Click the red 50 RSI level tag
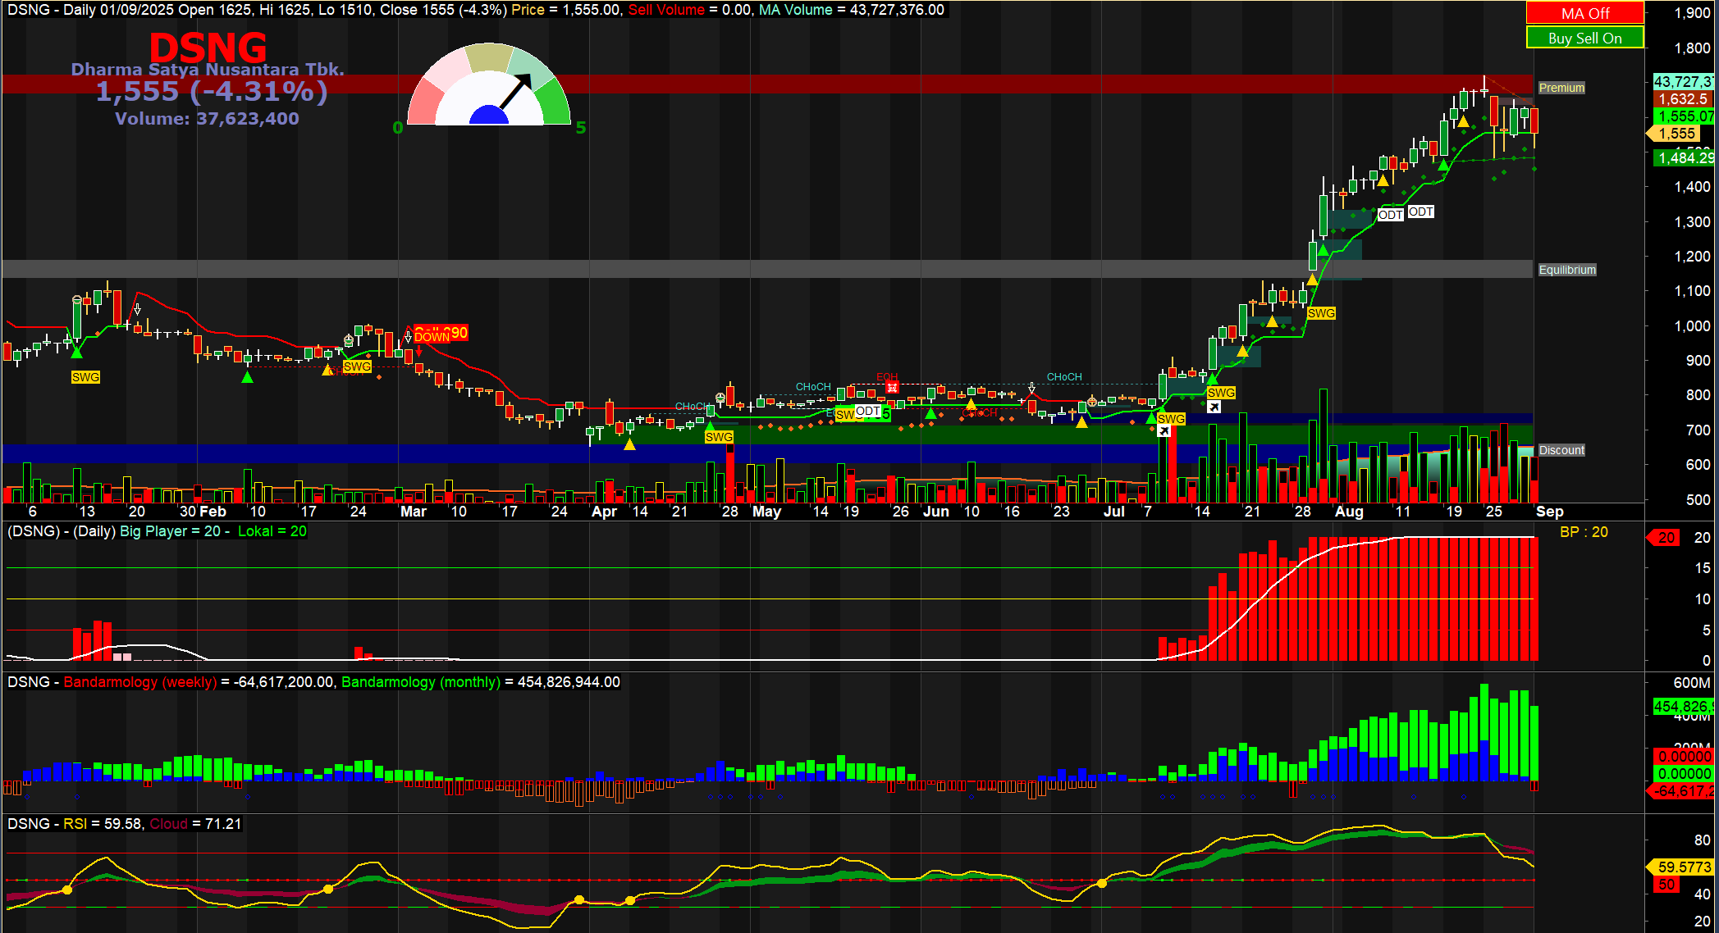 (1666, 885)
